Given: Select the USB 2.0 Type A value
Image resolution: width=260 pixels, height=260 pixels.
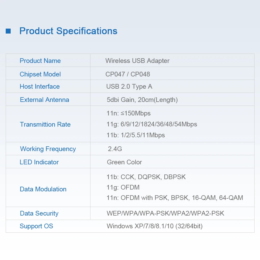Looking at the screenshot, I should pyautogui.click(x=129, y=87).
